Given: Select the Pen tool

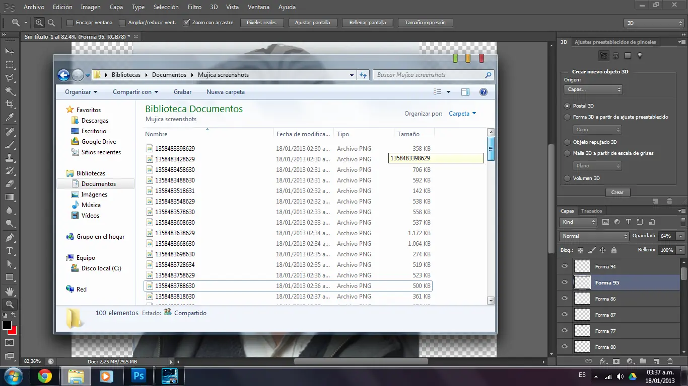Looking at the screenshot, I should pyautogui.click(x=10, y=237).
